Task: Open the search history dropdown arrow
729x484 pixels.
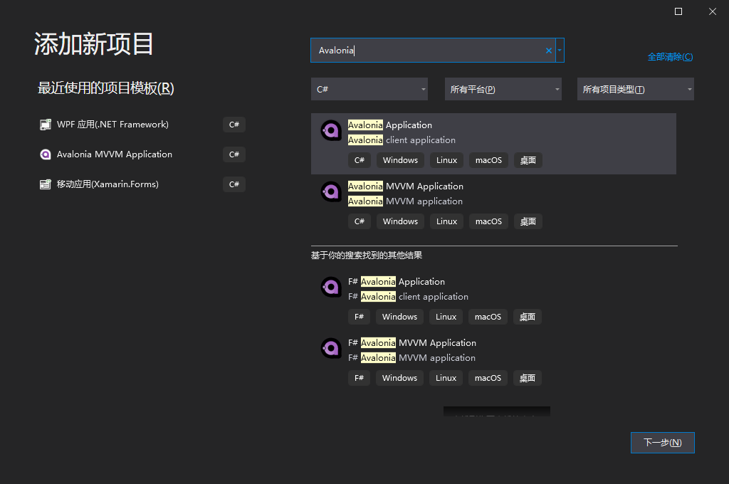Action: 560,50
